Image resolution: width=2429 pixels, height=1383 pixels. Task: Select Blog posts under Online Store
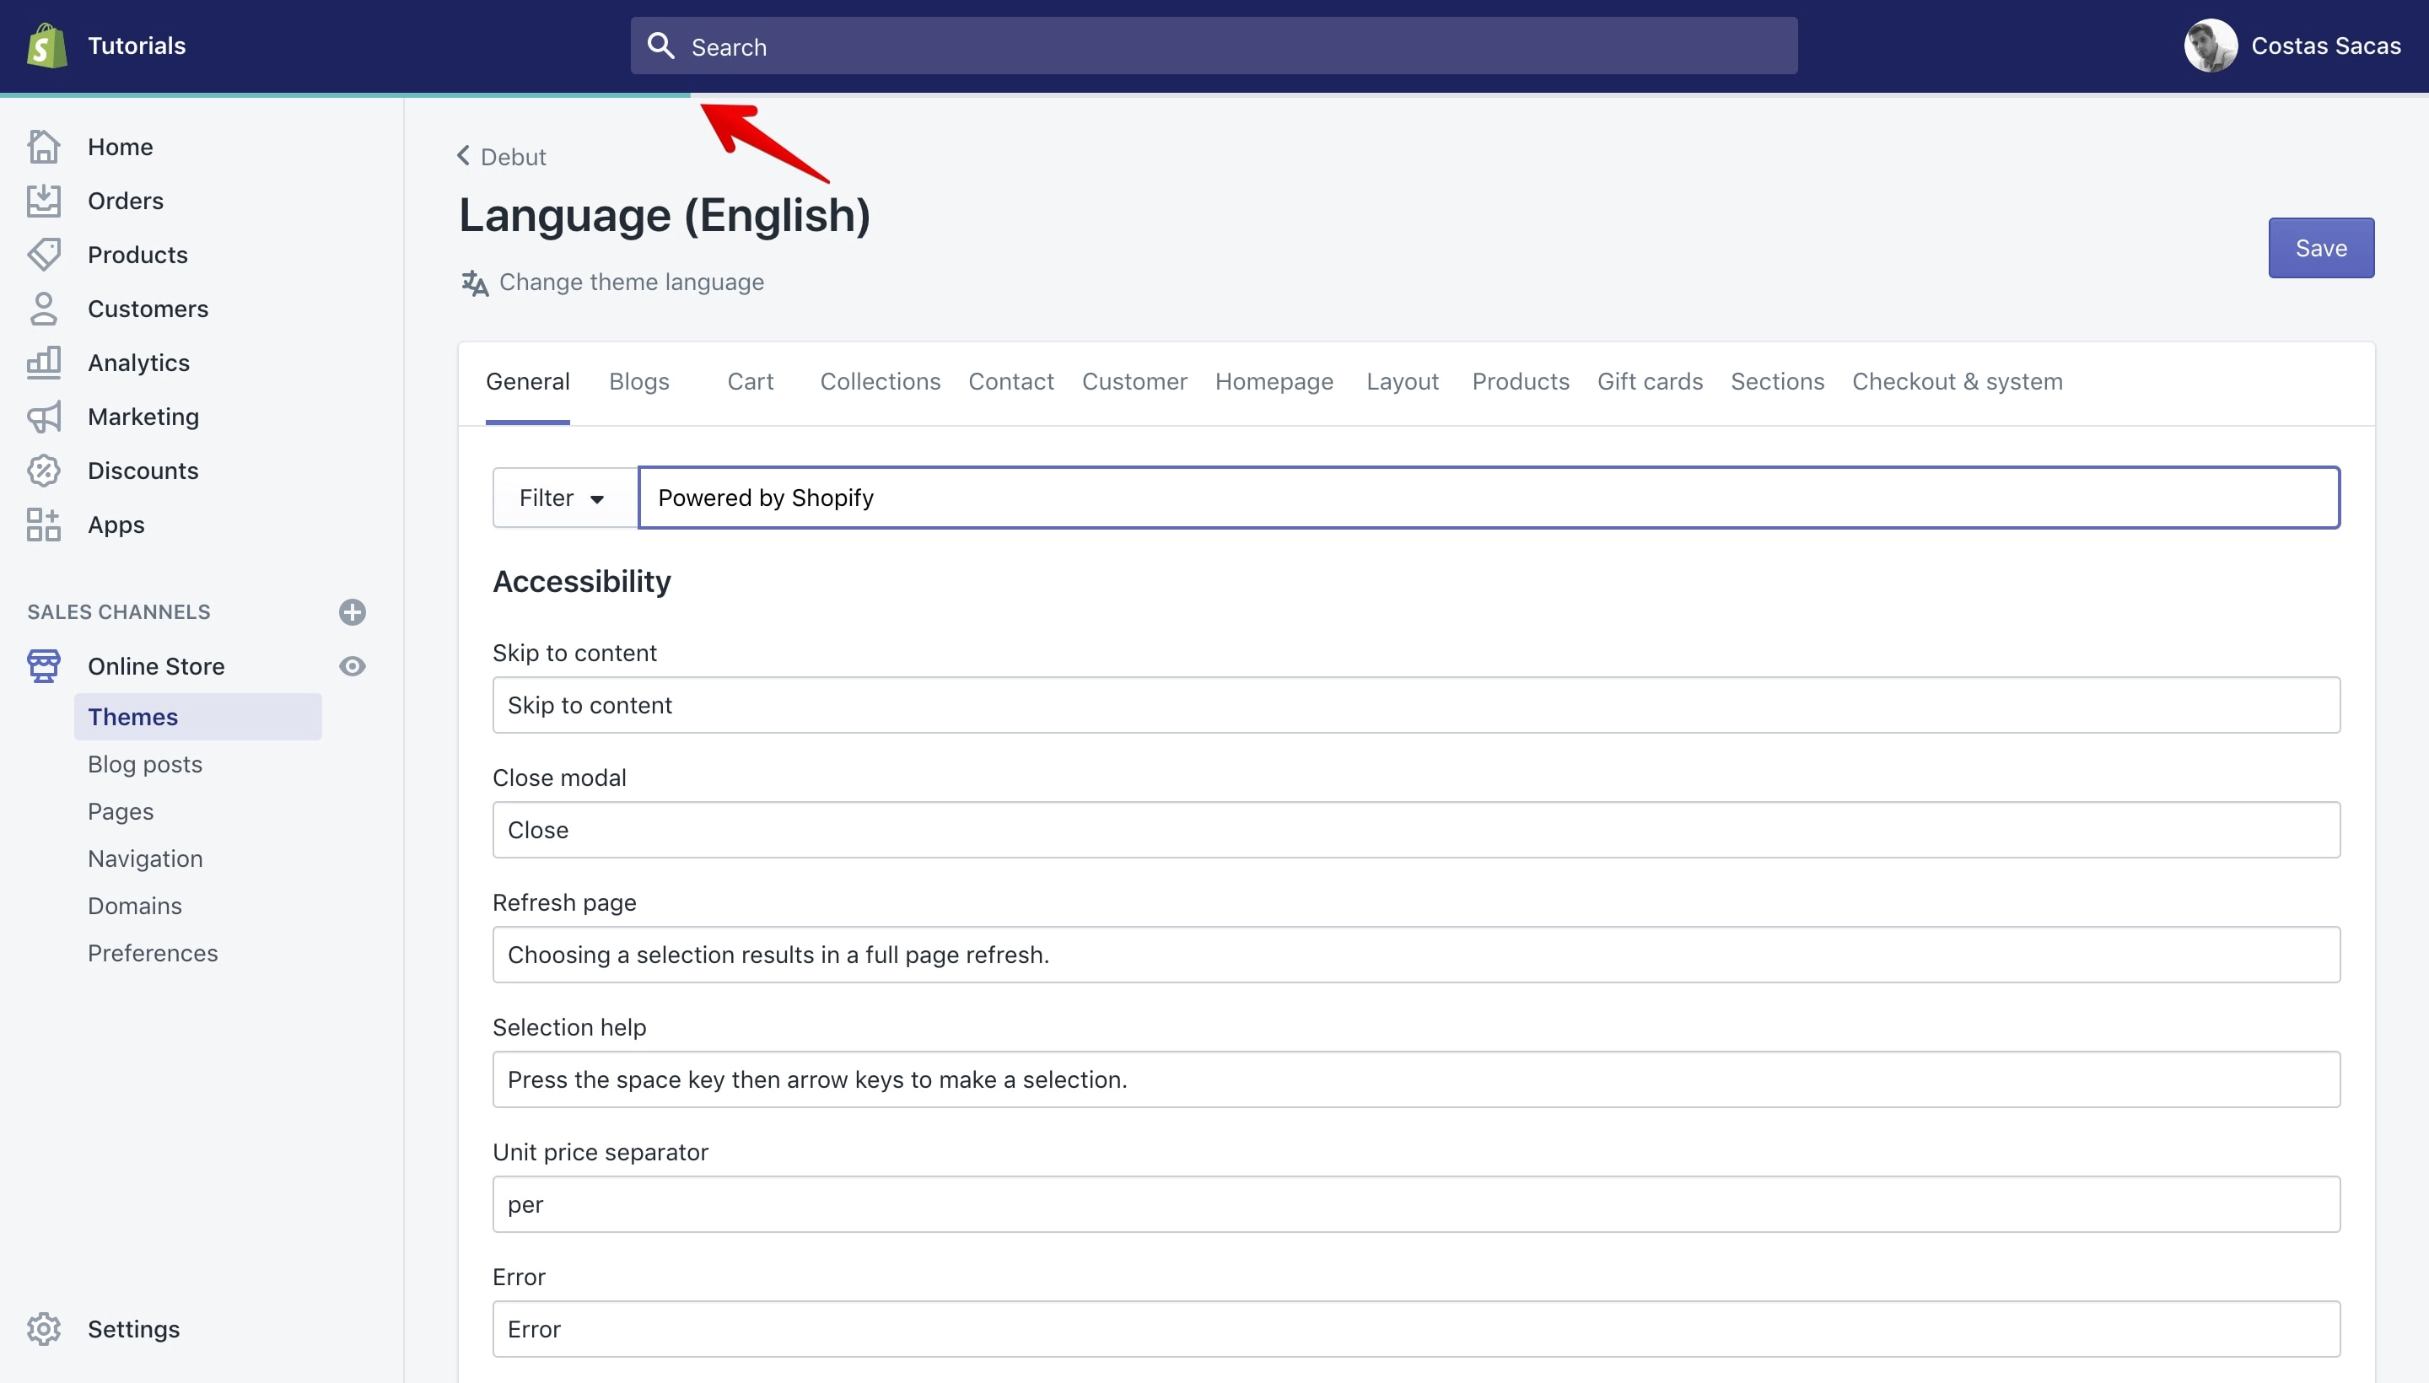click(x=145, y=764)
